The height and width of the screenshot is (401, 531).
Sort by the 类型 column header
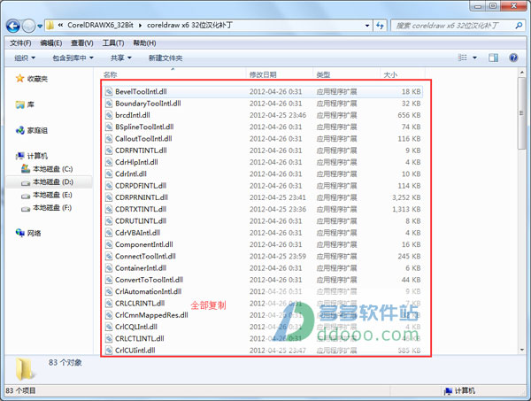tap(347, 74)
